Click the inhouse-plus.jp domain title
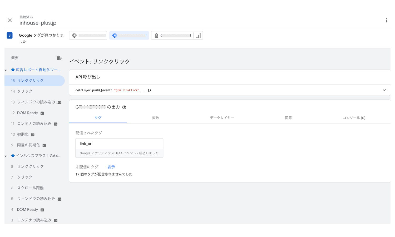 [38, 23]
